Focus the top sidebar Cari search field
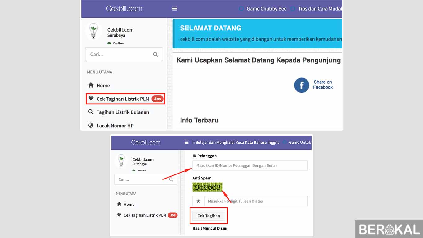The image size is (423, 238). (124, 54)
